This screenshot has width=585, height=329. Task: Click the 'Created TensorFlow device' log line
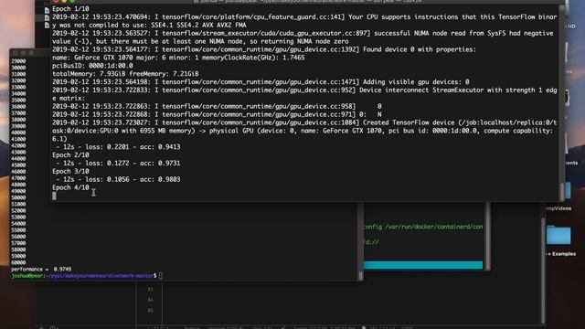(304, 122)
